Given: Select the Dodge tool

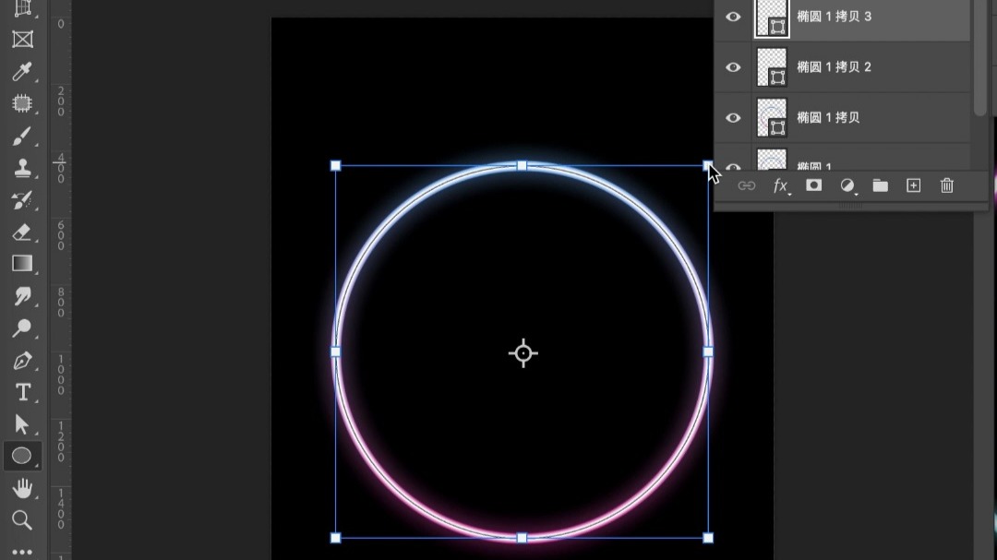Looking at the screenshot, I should point(22,328).
